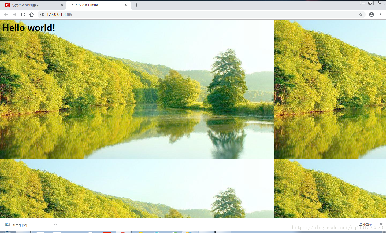Click the CSDN favicon on first tab
386x233 pixels.
[x=7, y=5]
